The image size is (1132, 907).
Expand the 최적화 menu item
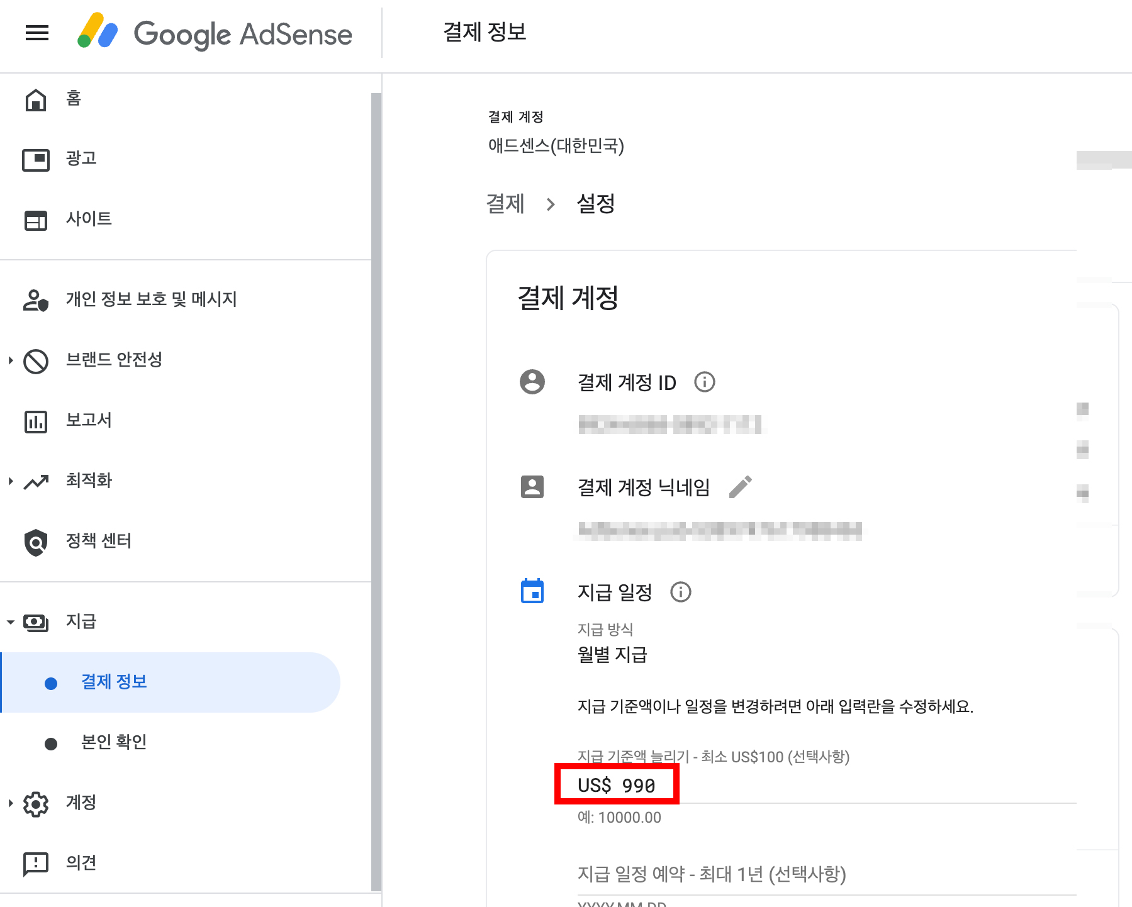coord(10,481)
